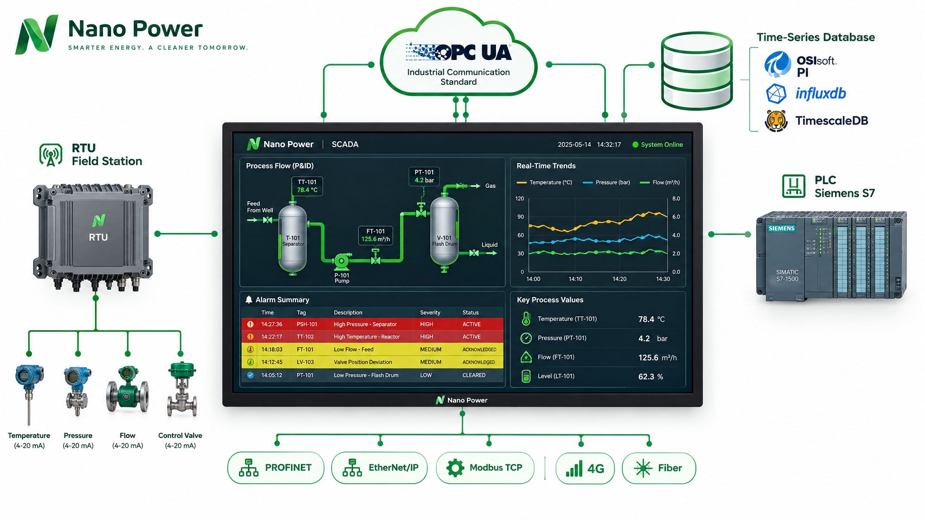Click the RTU Field Station antenna icon
Screen dimensions: 925x520
pyautogui.click(x=51, y=155)
